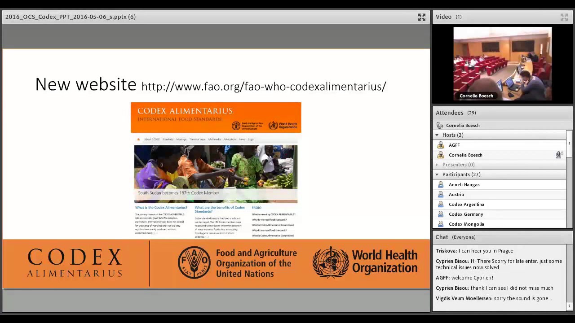Viewport: 575px width, 323px height.
Task: Click "Food and Agriculture Organization" text in footer
Action: [x=257, y=263]
